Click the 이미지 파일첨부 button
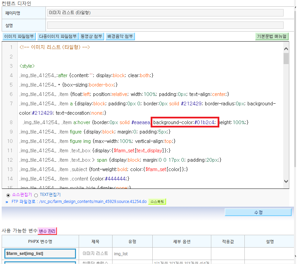This screenshot has width=299, height=264. [x=19, y=36]
